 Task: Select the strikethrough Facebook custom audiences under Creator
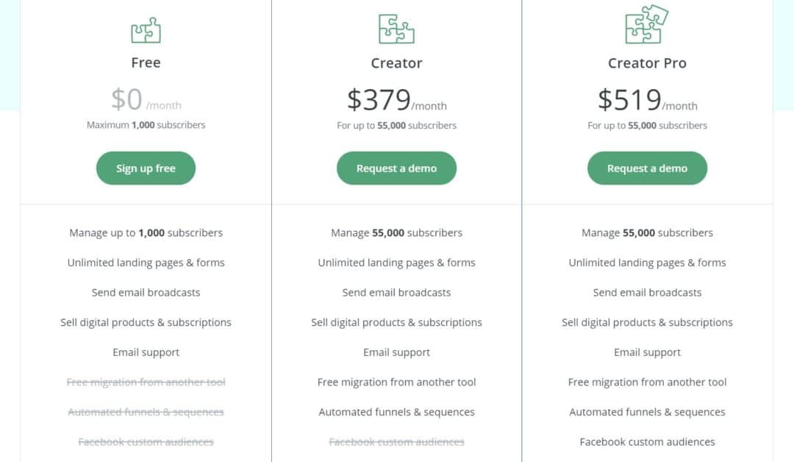click(x=396, y=441)
